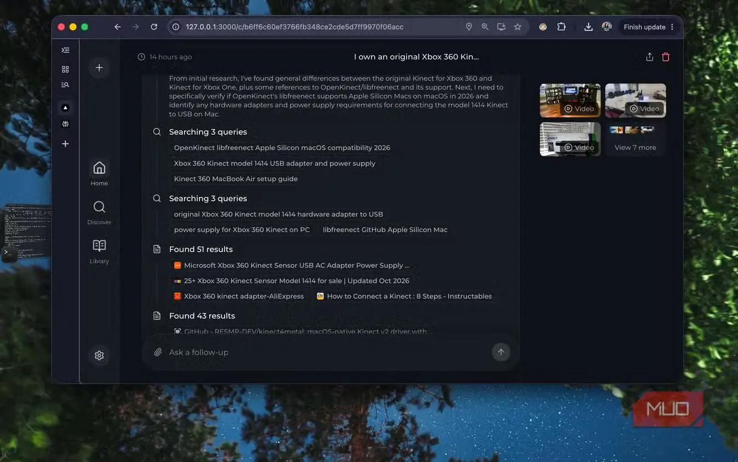The height and width of the screenshot is (462, 738).
Task: Open Microsoft Xbox 360 Kinect Sensor USB AC Adapter result
Action: click(292, 265)
